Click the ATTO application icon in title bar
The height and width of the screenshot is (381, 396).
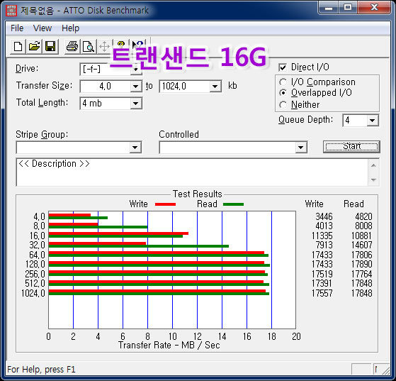pyautogui.click(x=11, y=11)
